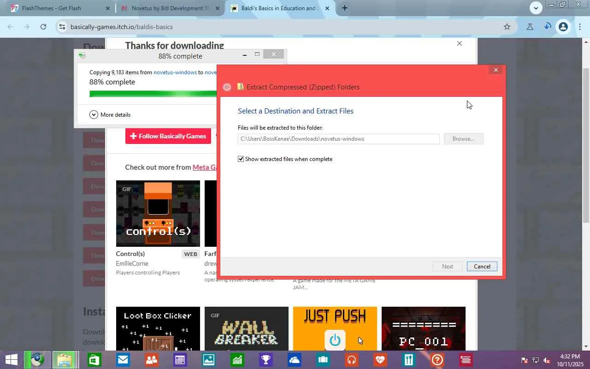Open the Calendar app on the taskbar
Image resolution: width=590 pixels, height=369 pixels.
(180, 360)
